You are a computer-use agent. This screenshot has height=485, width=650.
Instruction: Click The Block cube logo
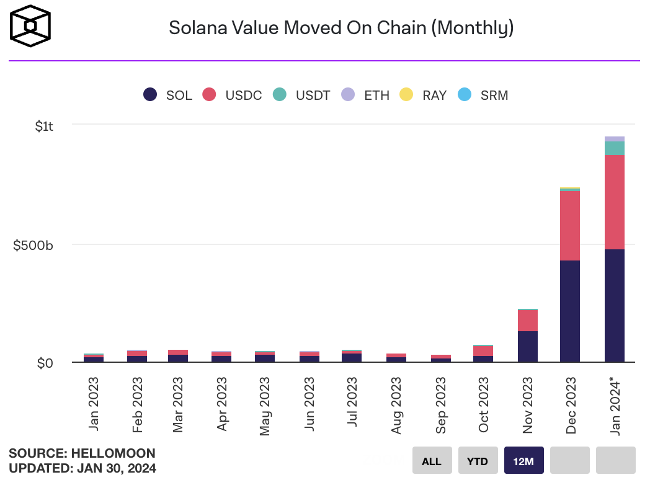(x=30, y=27)
